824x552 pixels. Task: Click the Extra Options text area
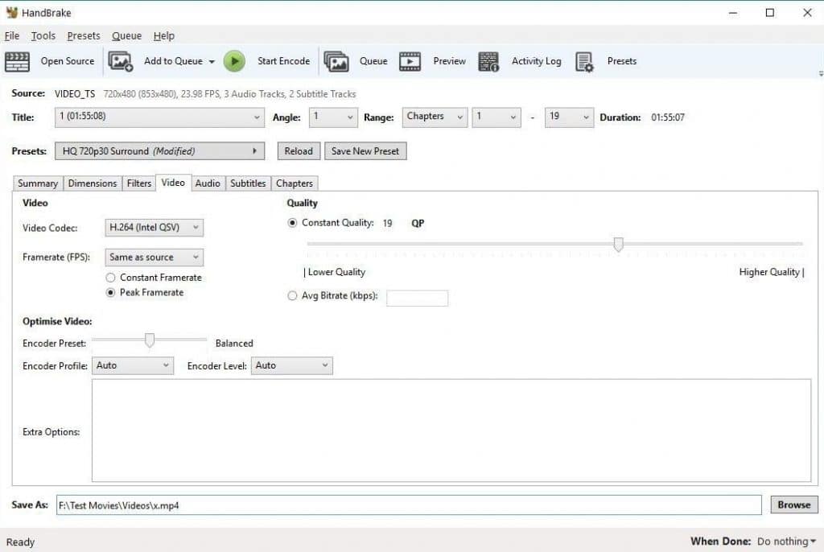point(451,430)
